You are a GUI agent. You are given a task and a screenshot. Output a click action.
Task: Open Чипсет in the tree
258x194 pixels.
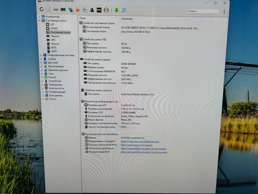click(55, 44)
